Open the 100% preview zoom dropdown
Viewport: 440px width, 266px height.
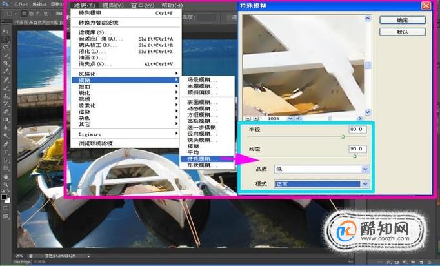(x=290, y=119)
